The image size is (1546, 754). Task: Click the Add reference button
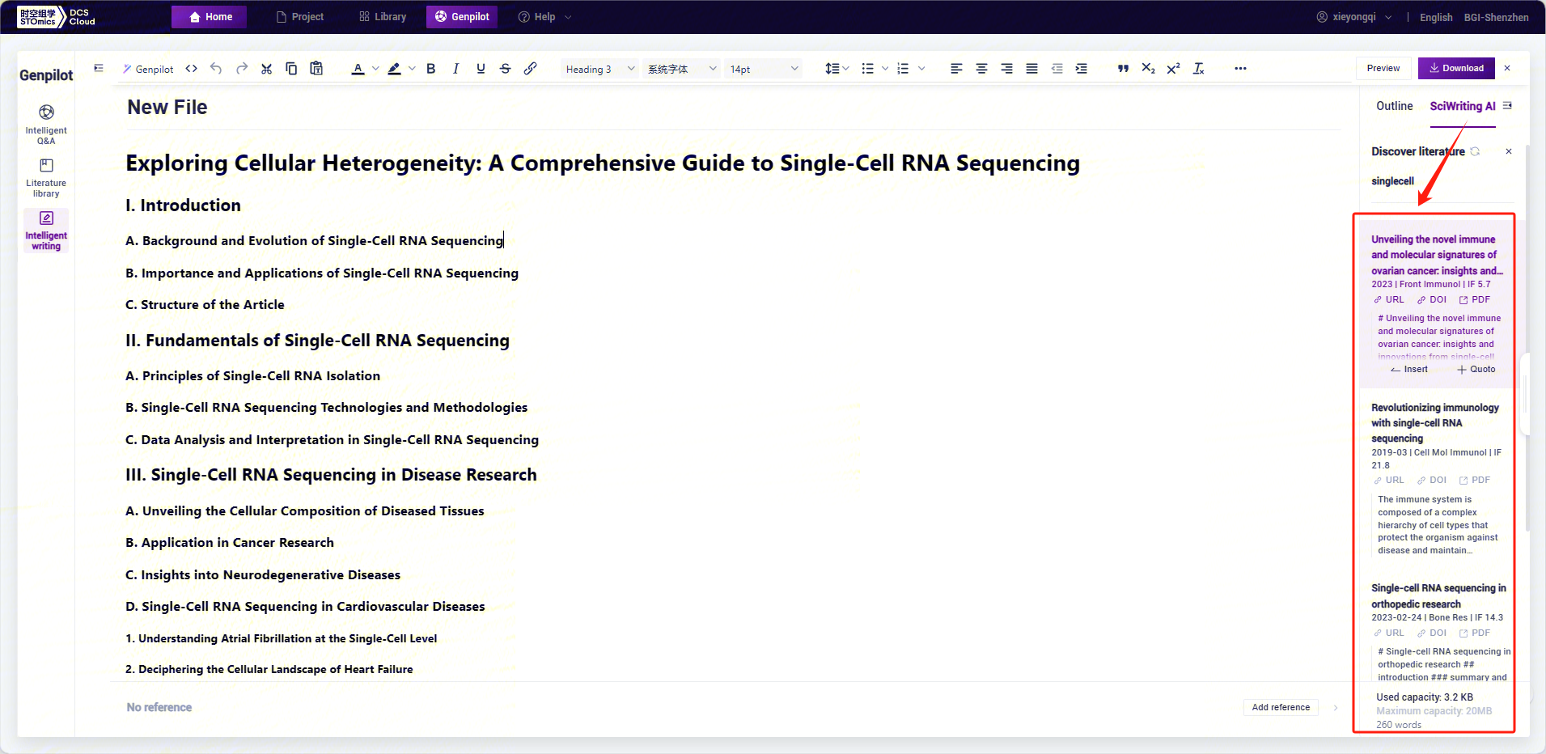[1280, 707]
